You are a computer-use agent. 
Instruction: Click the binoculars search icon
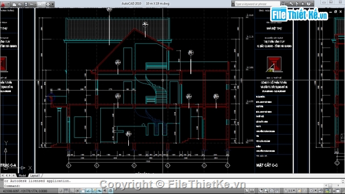[x=283, y=4]
